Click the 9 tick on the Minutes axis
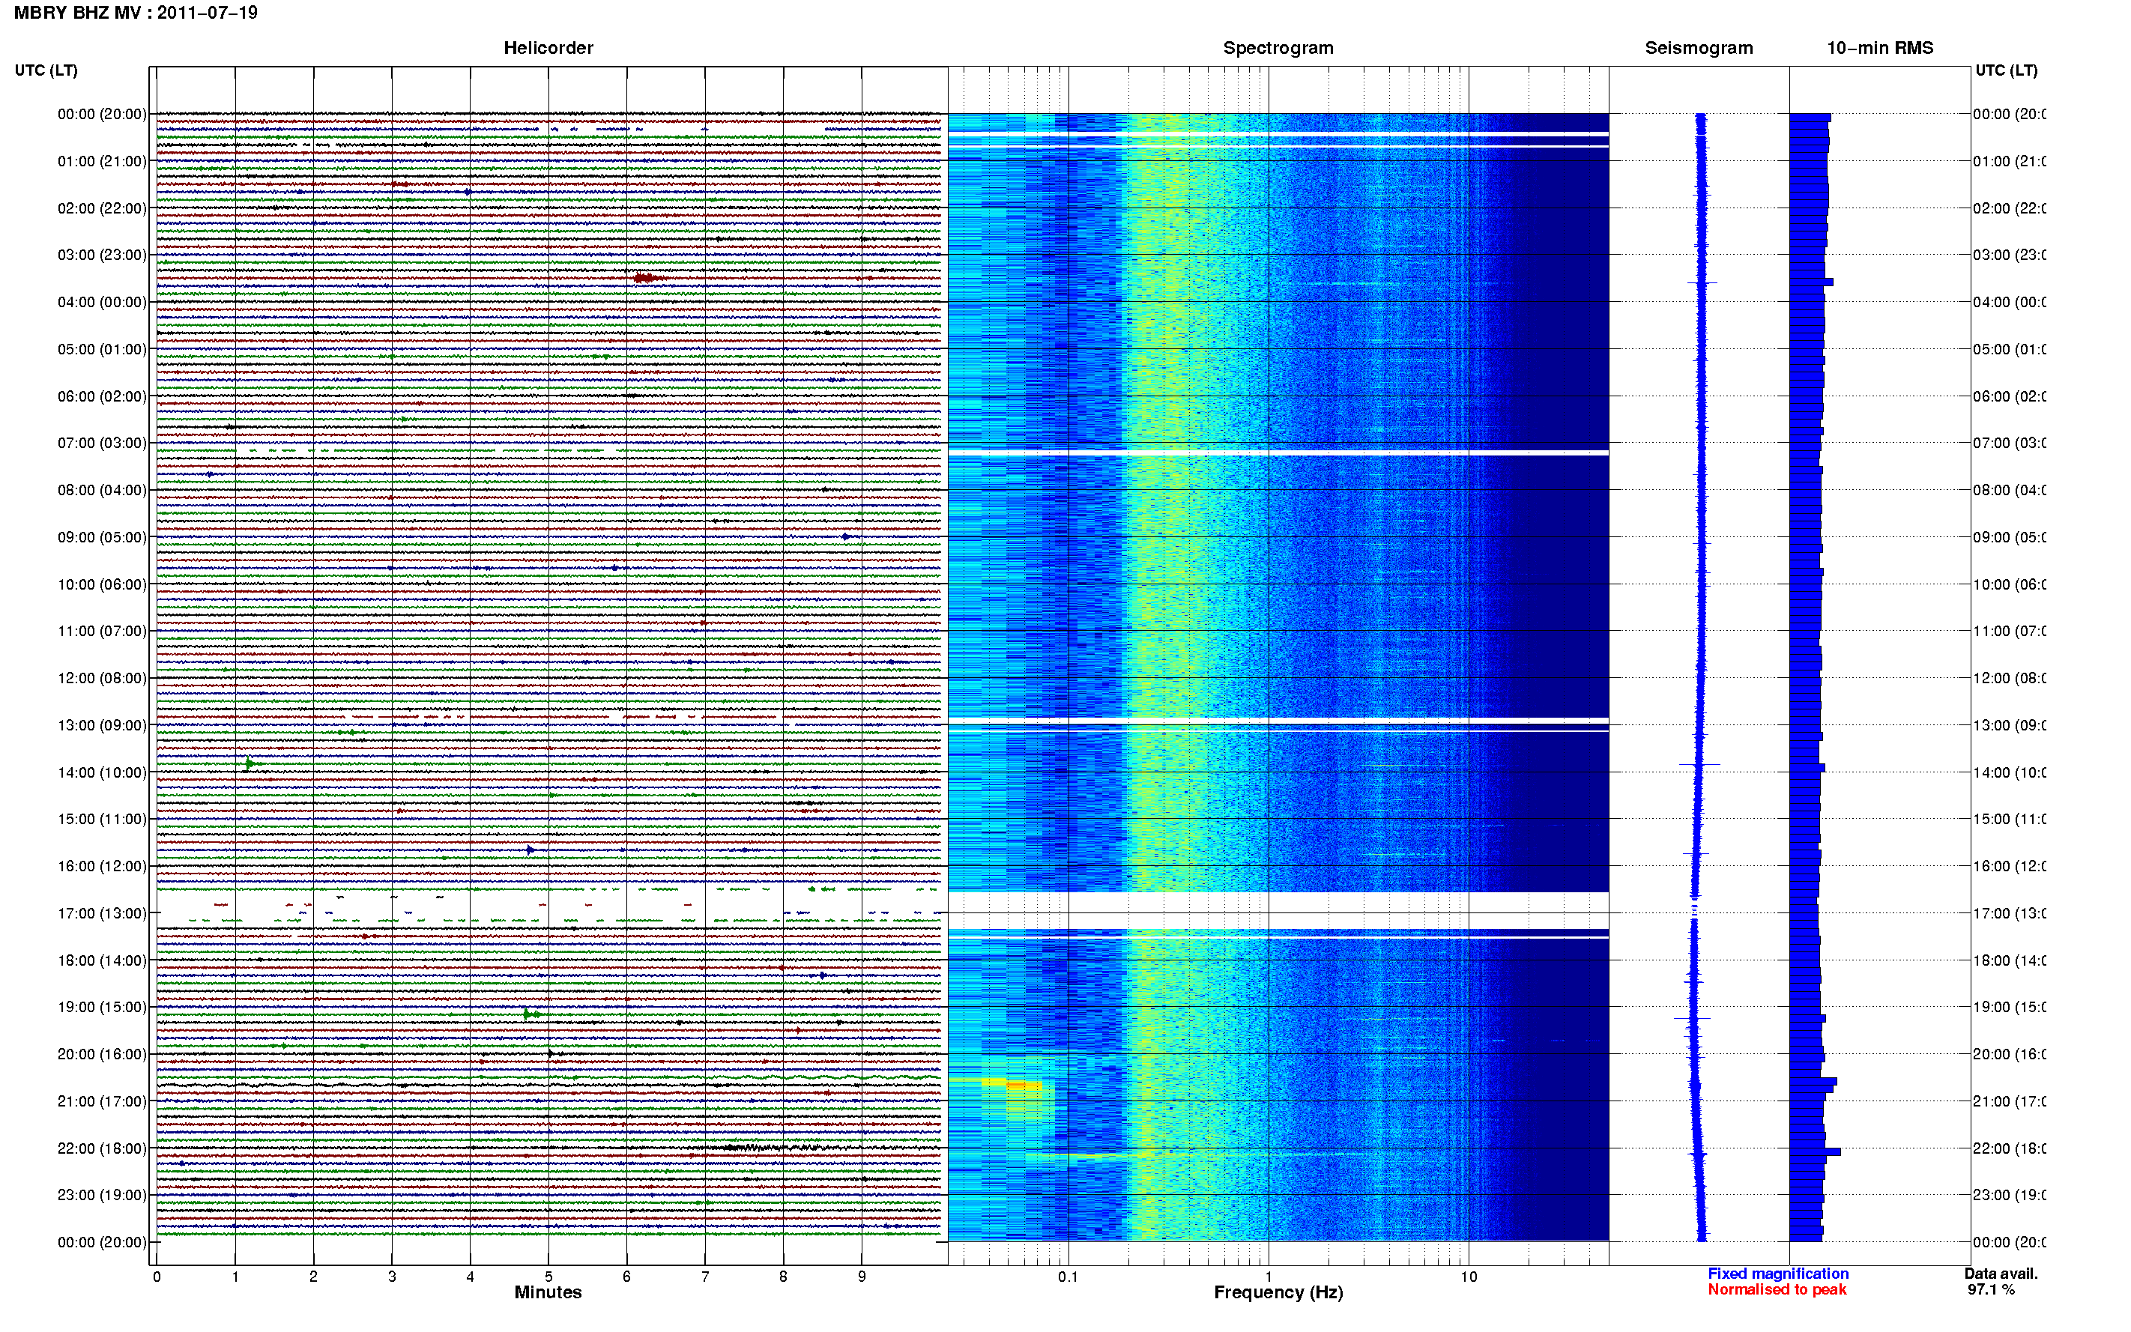2131x1332 pixels. [862, 1277]
